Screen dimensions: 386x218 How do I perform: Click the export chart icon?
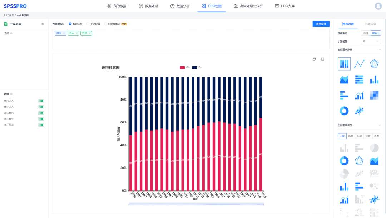click(322, 59)
